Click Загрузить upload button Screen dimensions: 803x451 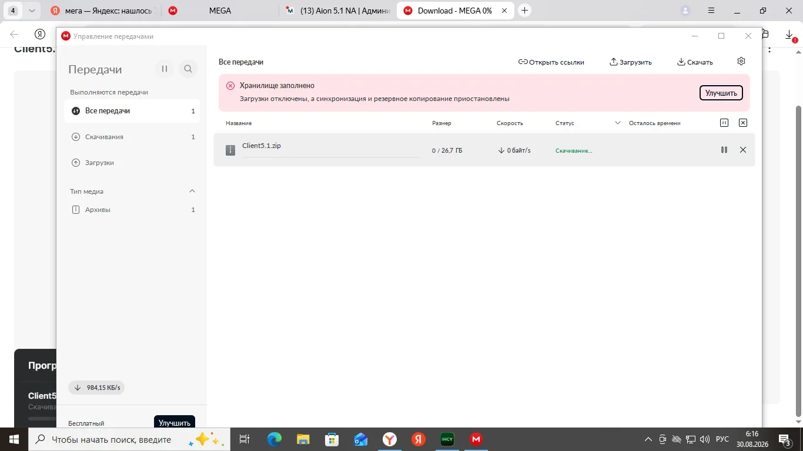630,62
